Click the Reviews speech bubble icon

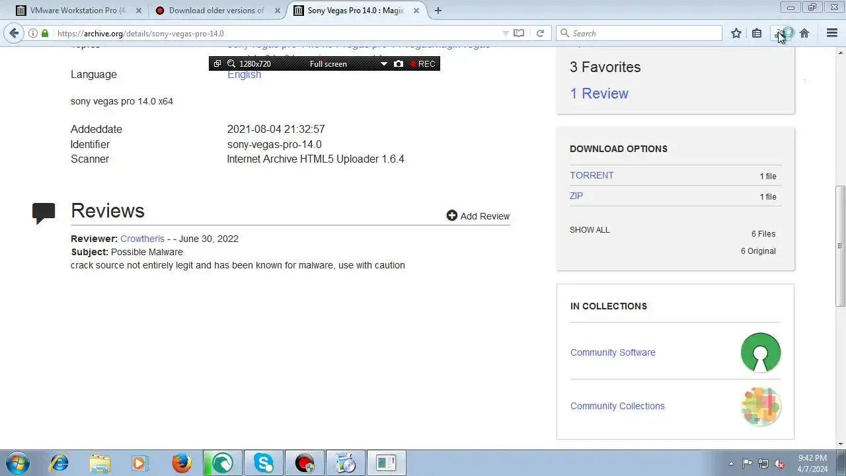coord(44,213)
